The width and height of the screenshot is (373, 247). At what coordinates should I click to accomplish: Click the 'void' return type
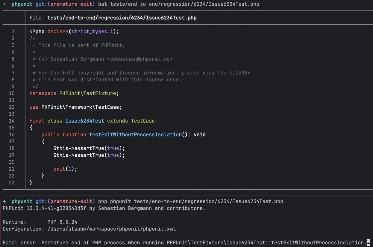point(200,134)
